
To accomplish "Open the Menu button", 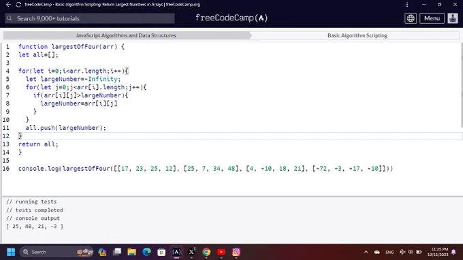I will (432, 18).
